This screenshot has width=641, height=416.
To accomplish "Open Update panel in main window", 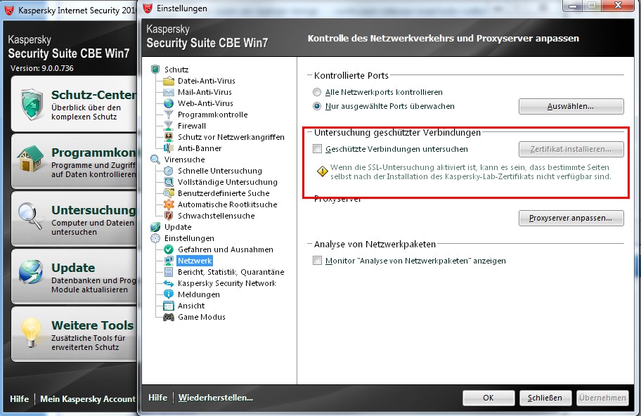I will [x=75, y=277].
